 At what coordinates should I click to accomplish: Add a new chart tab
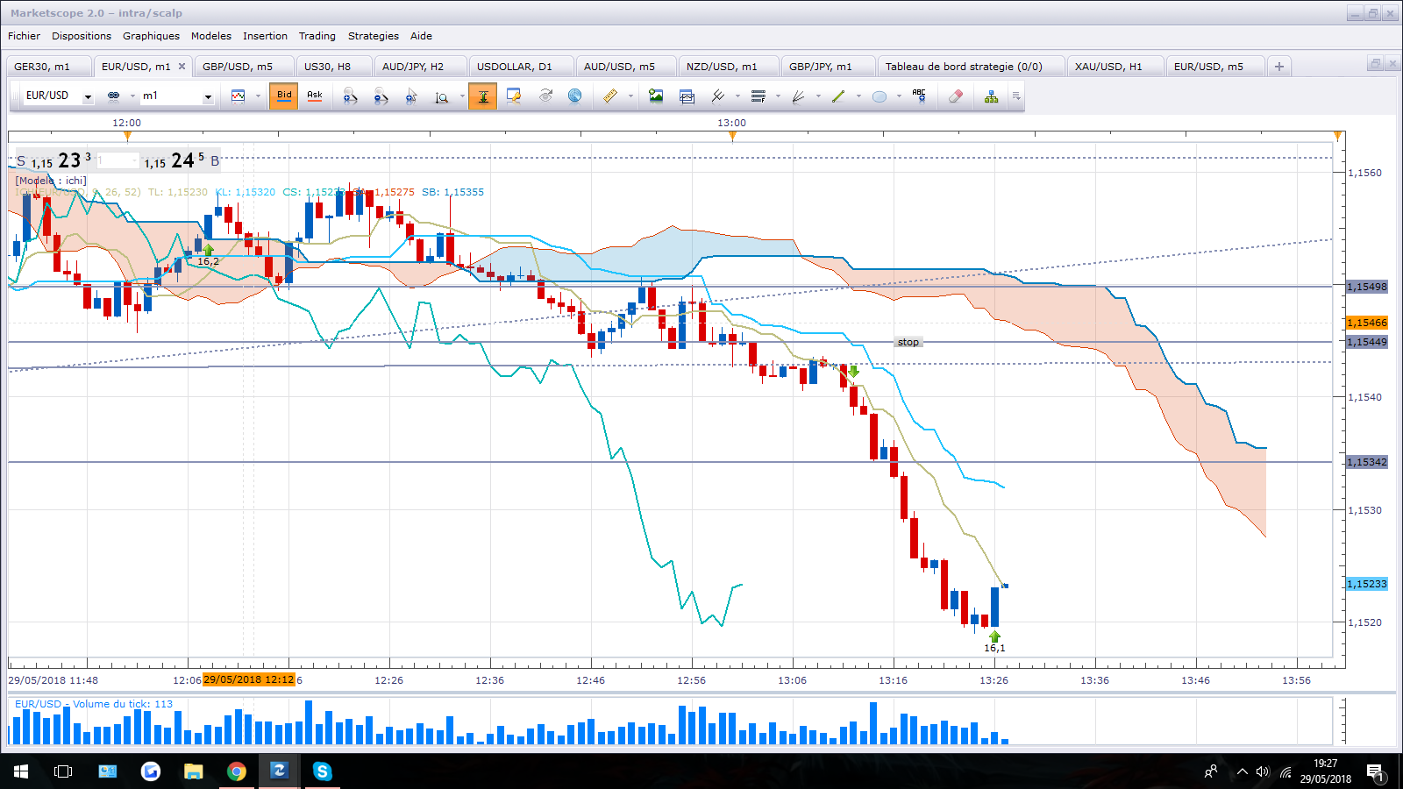[x=1279, y=67]
